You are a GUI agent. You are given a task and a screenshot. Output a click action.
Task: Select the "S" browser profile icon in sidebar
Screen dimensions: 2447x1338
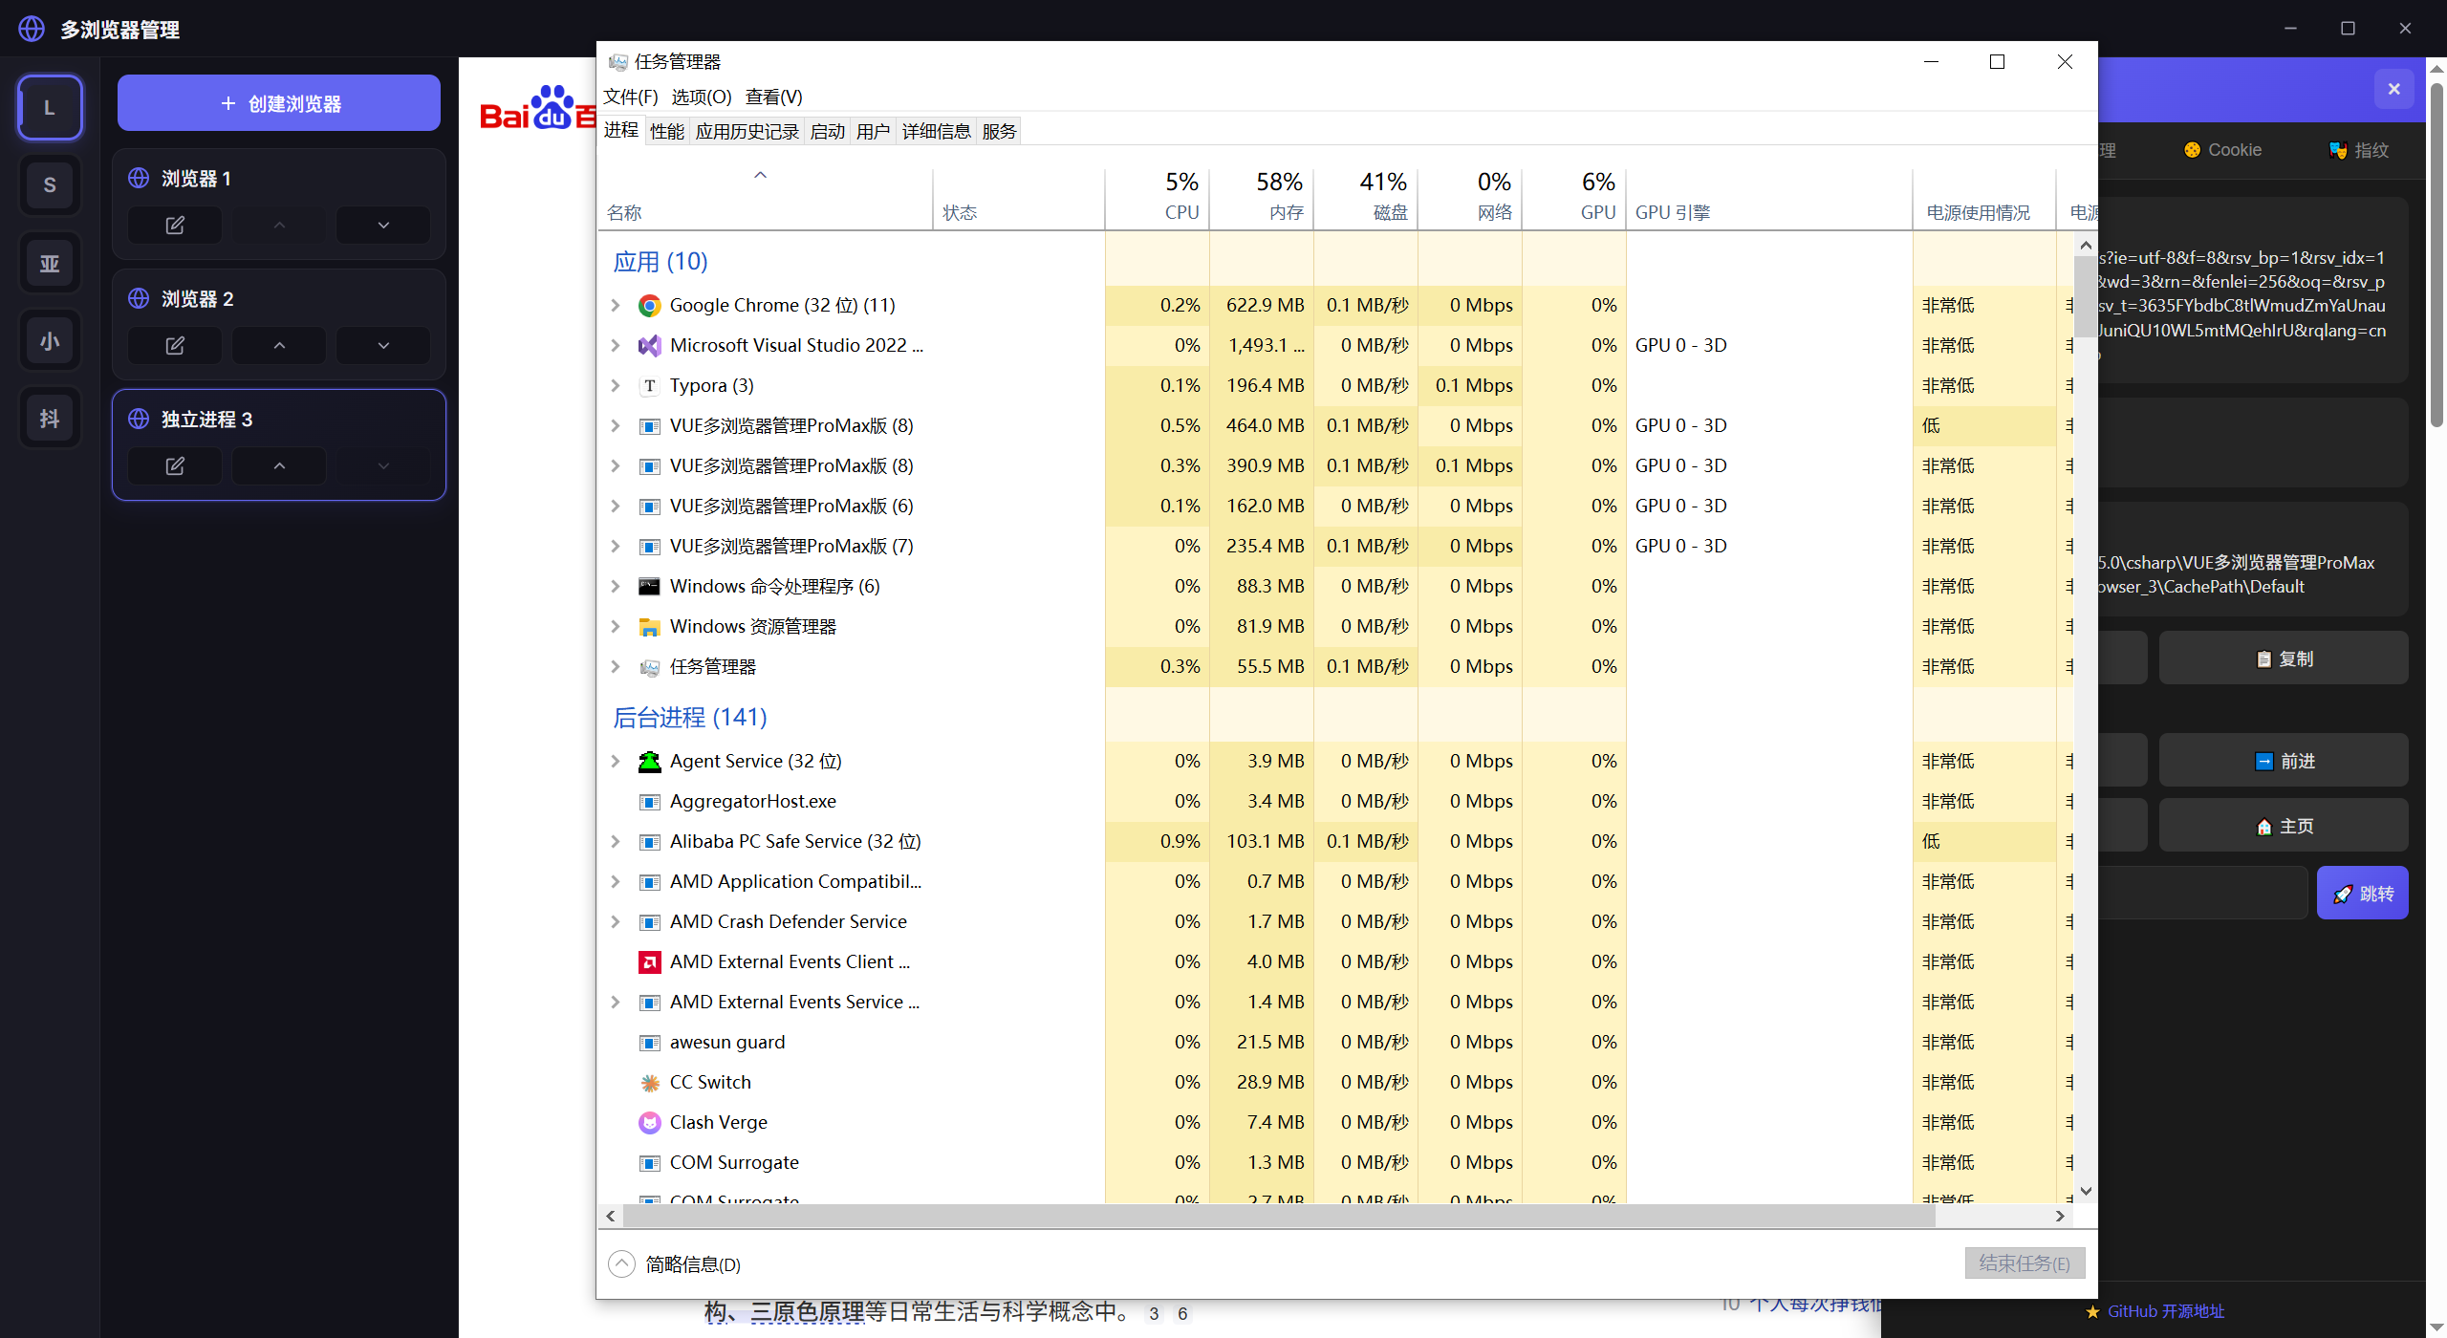point(49,184)
